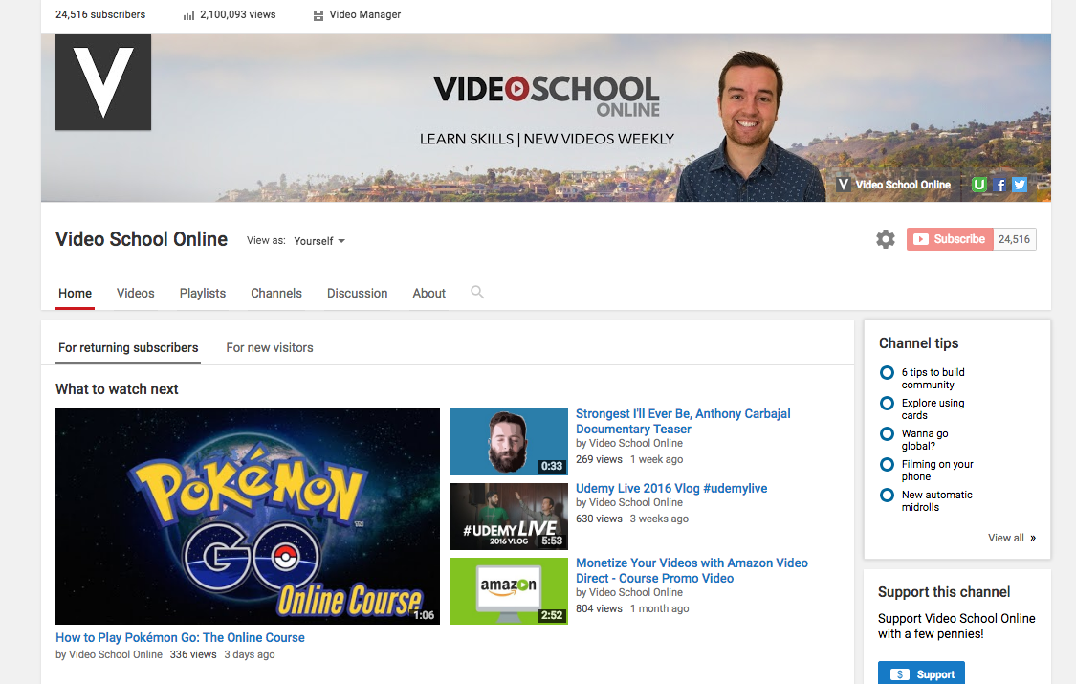Click the red Subscribe button
1076x684 pixels.
point(950,239)
